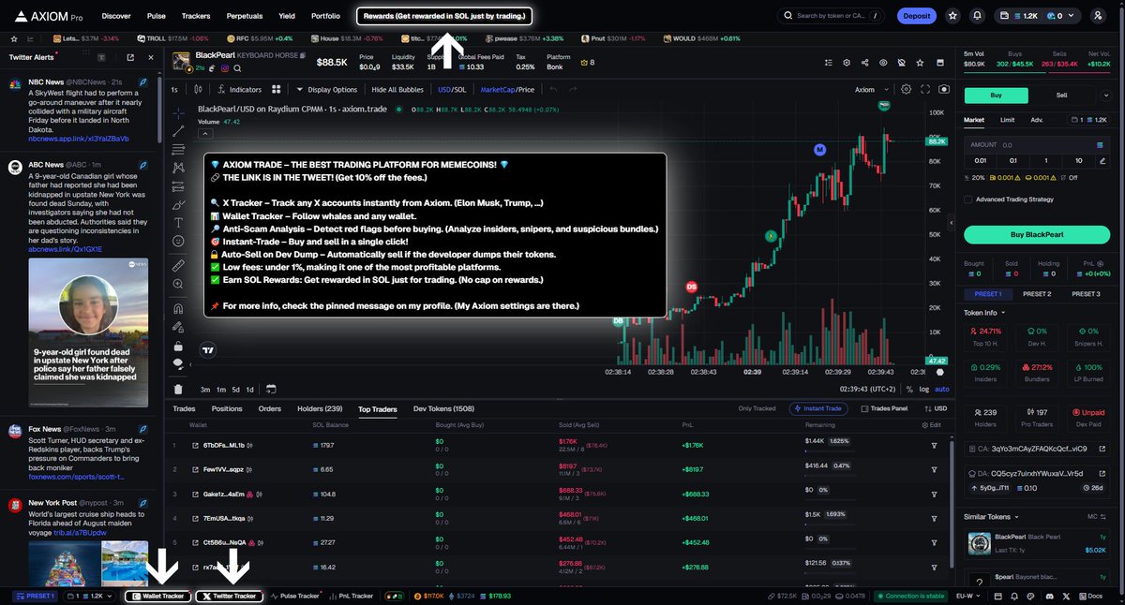Click the AMOUNT input field
The height and width of the screenshot is (605, 1125).
pos(1039,145)
